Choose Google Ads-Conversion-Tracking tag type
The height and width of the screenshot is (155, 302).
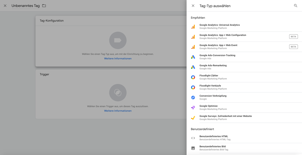point(244,57)
